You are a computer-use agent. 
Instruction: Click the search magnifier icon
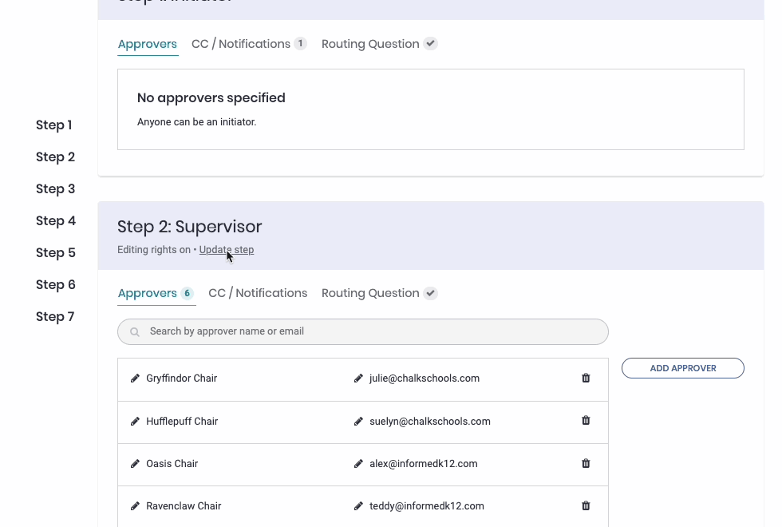tap(135, 332)
